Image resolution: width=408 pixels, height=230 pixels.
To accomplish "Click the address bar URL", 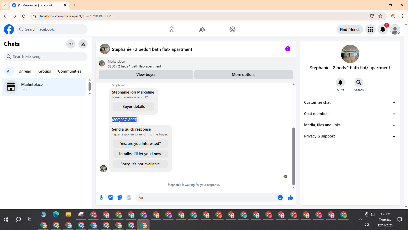I will (77, 16).
